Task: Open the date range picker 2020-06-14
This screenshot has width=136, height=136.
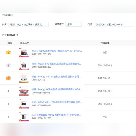Action: pyautogui.click(x=114, y=24)
